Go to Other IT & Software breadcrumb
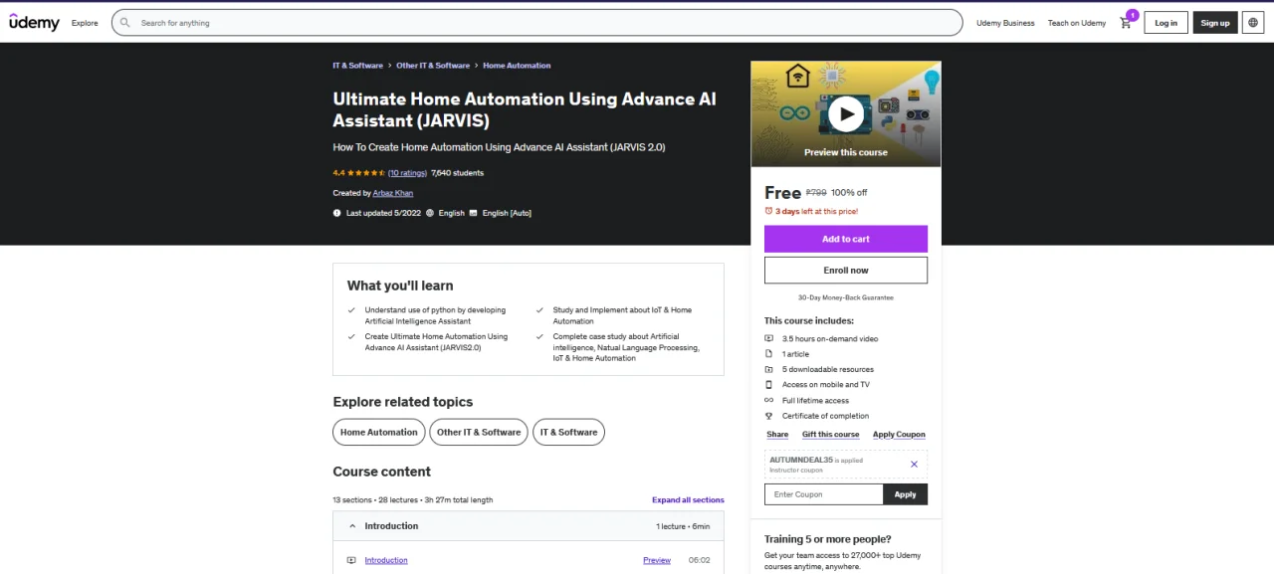Image resolution: width=1274 pixels, height=574 pixels. [433, 66]
